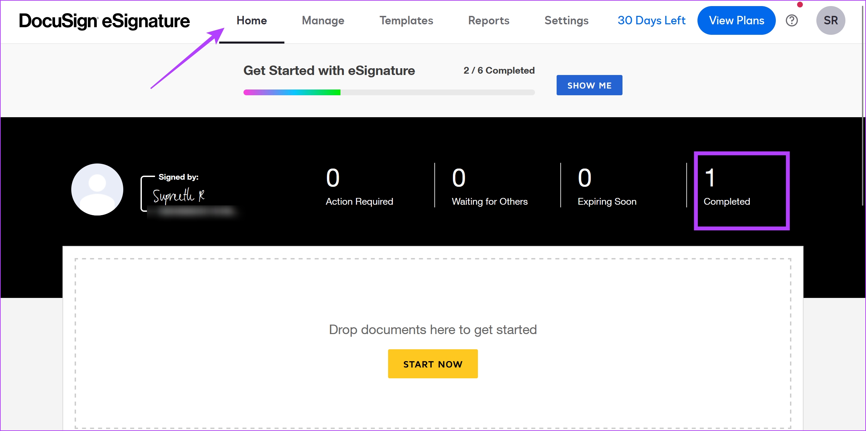This screenshot has width=866, height=431.
Task: Open the Expiring Soon count
Action: pos(607,186)
